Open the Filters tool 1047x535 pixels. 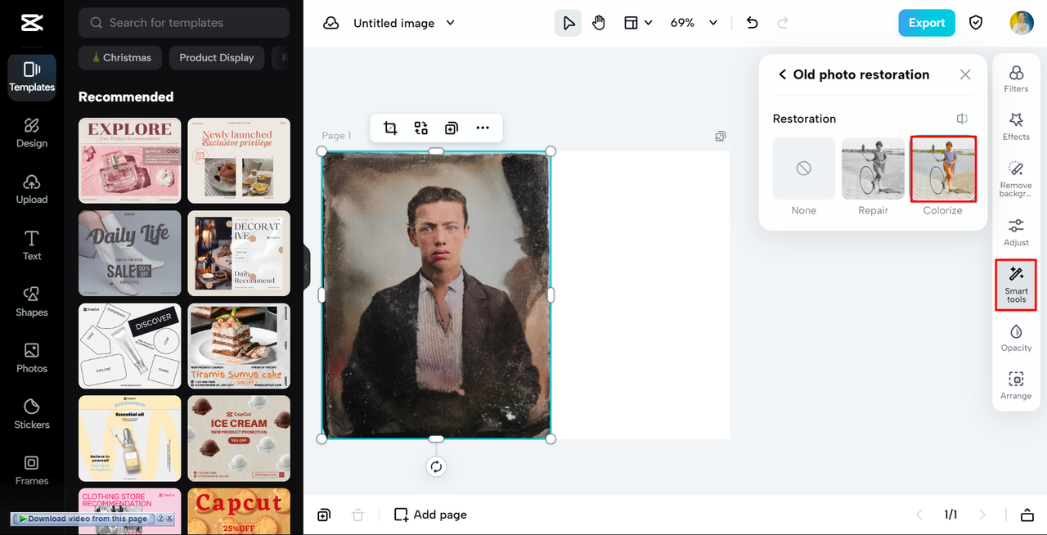click(x=1016, y=79)
